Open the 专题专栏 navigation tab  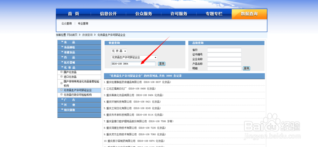click(x=214, y=14)
